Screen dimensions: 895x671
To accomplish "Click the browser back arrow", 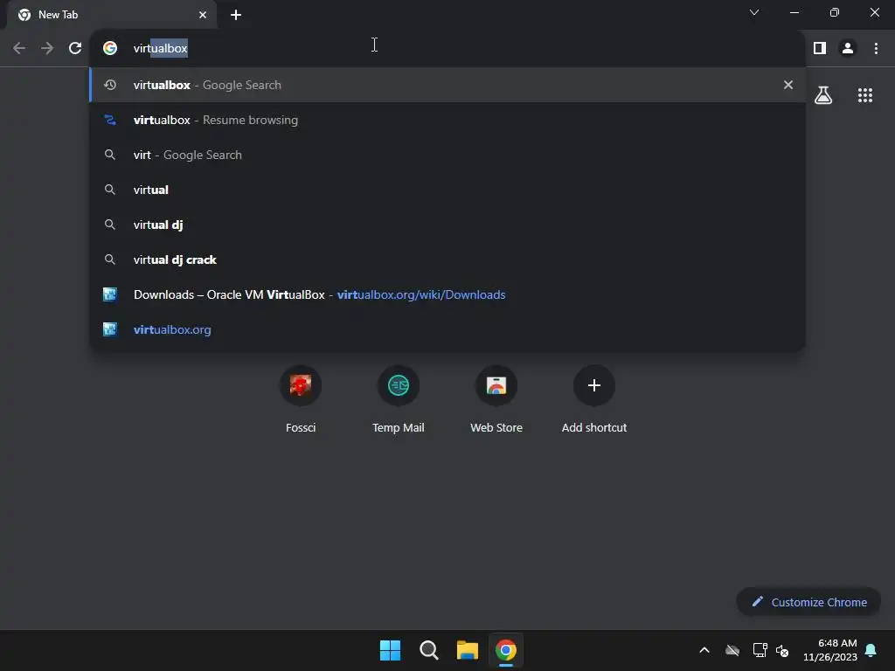I will point(19,49).
